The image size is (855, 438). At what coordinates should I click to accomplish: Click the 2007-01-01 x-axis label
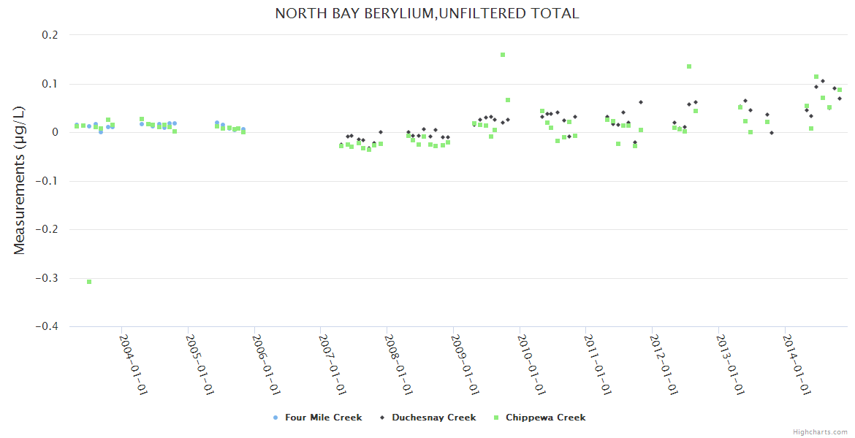332,364
